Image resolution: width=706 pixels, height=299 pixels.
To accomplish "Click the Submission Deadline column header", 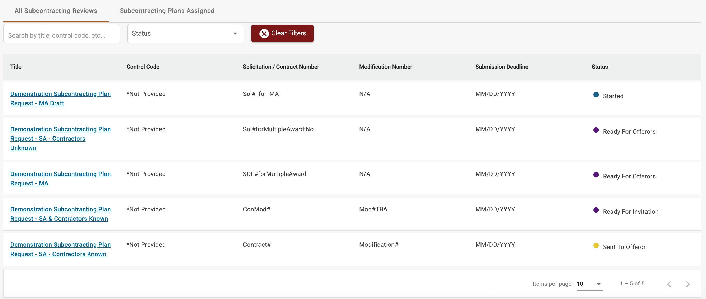I will [x=501, y=67].
